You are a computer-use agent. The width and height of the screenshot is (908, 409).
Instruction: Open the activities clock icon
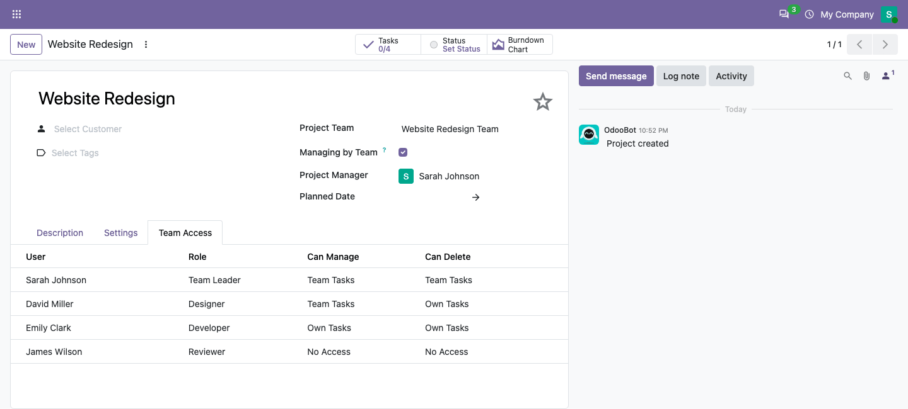tap(810, 14)
